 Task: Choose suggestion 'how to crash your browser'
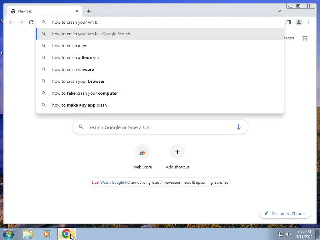(160, 81)
